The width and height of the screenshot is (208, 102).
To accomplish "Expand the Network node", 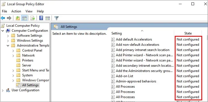I will (13, 56).
